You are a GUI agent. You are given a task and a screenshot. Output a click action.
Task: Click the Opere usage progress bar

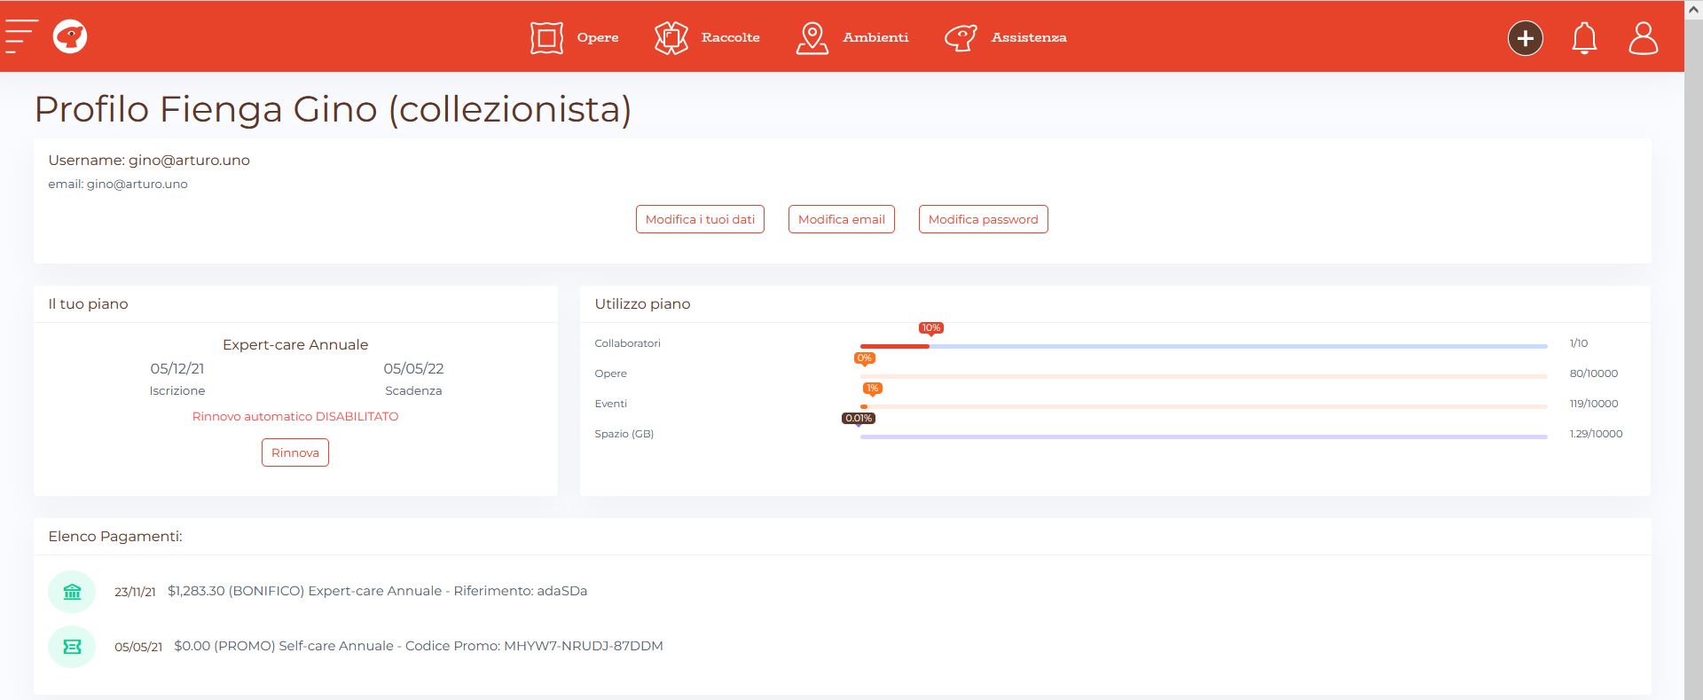pos(1204,376)
